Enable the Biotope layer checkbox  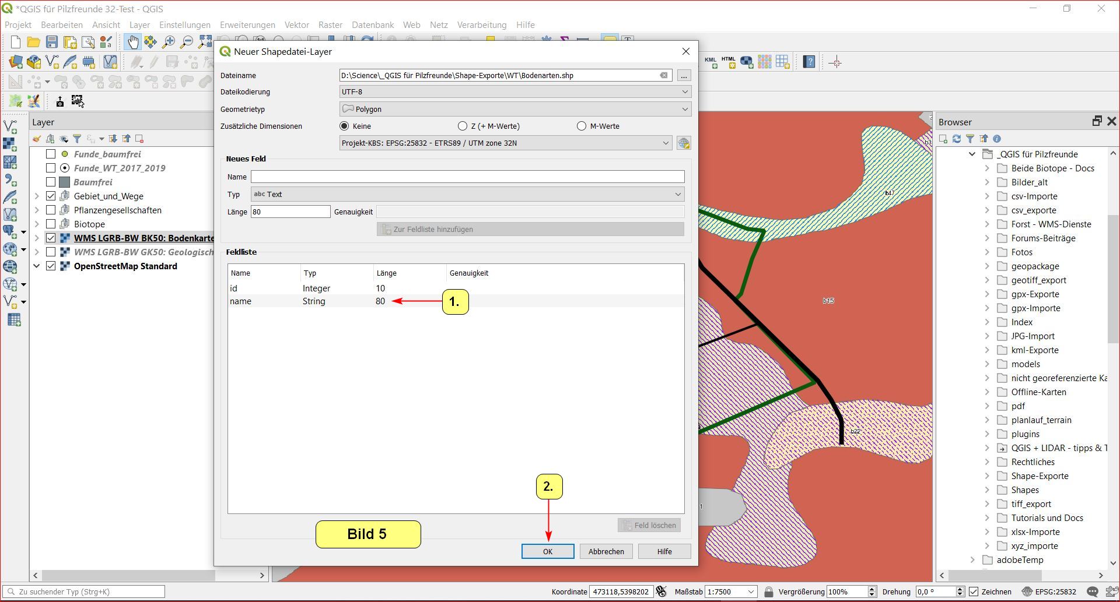pos(51,224)
